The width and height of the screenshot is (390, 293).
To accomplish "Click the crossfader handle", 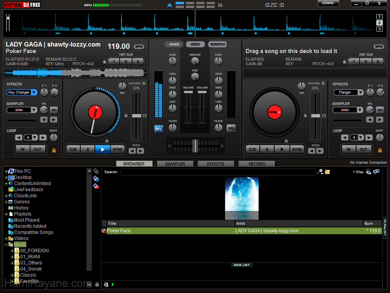I will (x=195, y=146).
